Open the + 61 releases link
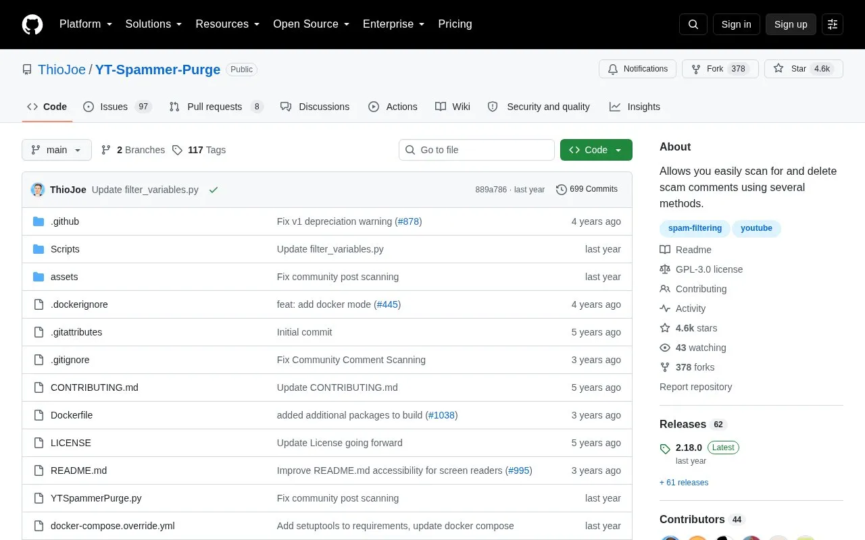Image resolution: width=865 pixels, height=540 pixels. point(684,483)
